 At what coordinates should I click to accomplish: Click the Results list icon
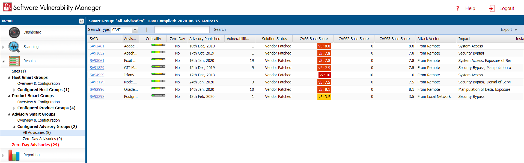coord(14,61)
